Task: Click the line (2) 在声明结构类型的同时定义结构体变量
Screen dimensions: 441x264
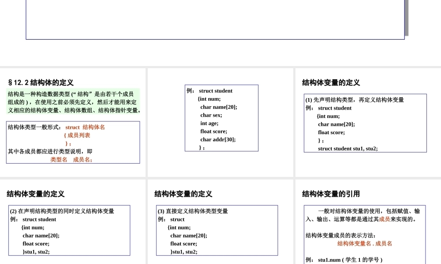Action: [x=62, y=211]
